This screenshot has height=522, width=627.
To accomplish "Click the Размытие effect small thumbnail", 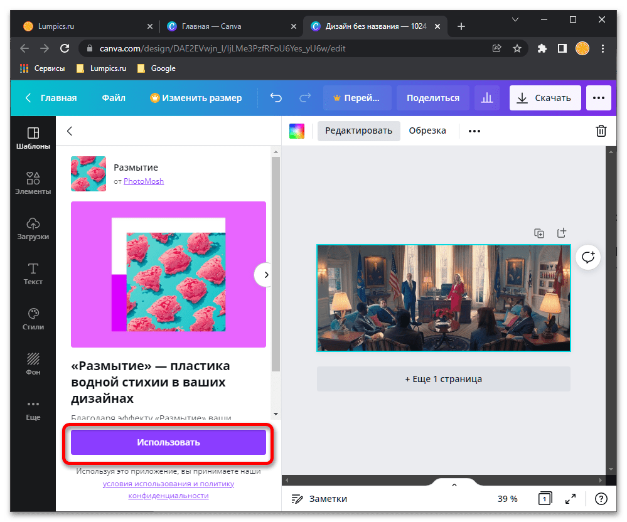I will pos(88,173).
